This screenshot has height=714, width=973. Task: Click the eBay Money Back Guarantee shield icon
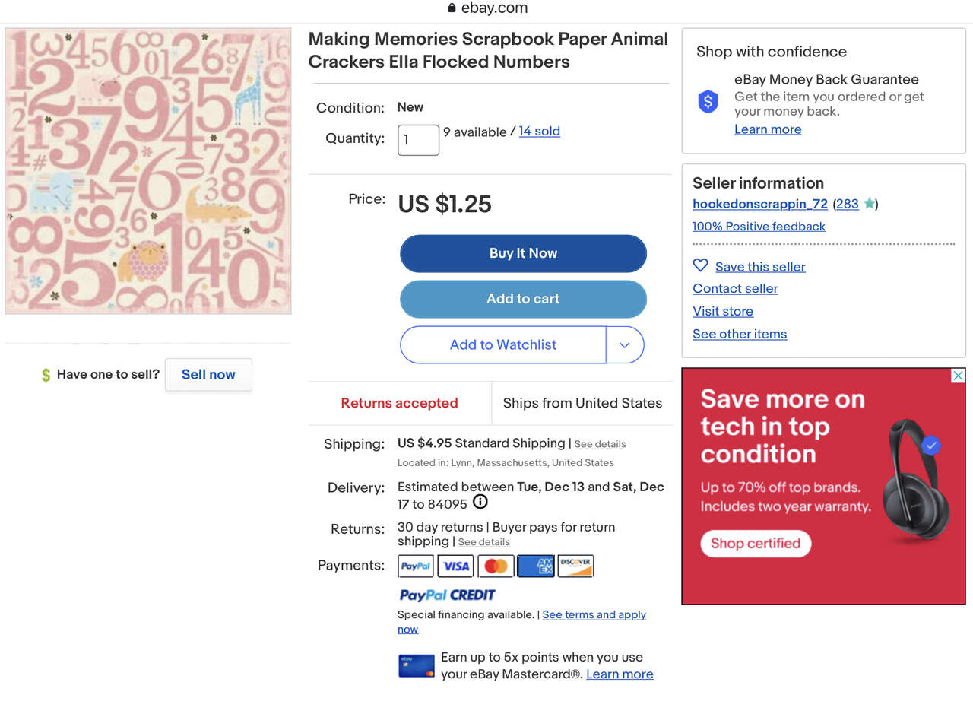click(x=708, y=102)
